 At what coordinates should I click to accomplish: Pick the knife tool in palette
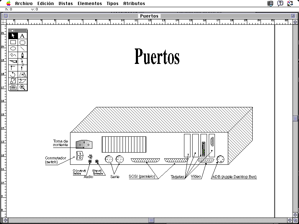[13, 61]
